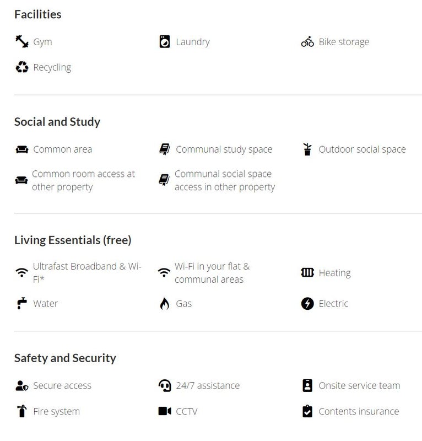Screen dimensions: 422x441
Task: Click the 24/7 assistance headset icon
Action: (164, 386)
